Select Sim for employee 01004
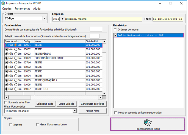This screenshot has height=135, width=188. click(x=16, y=76)
